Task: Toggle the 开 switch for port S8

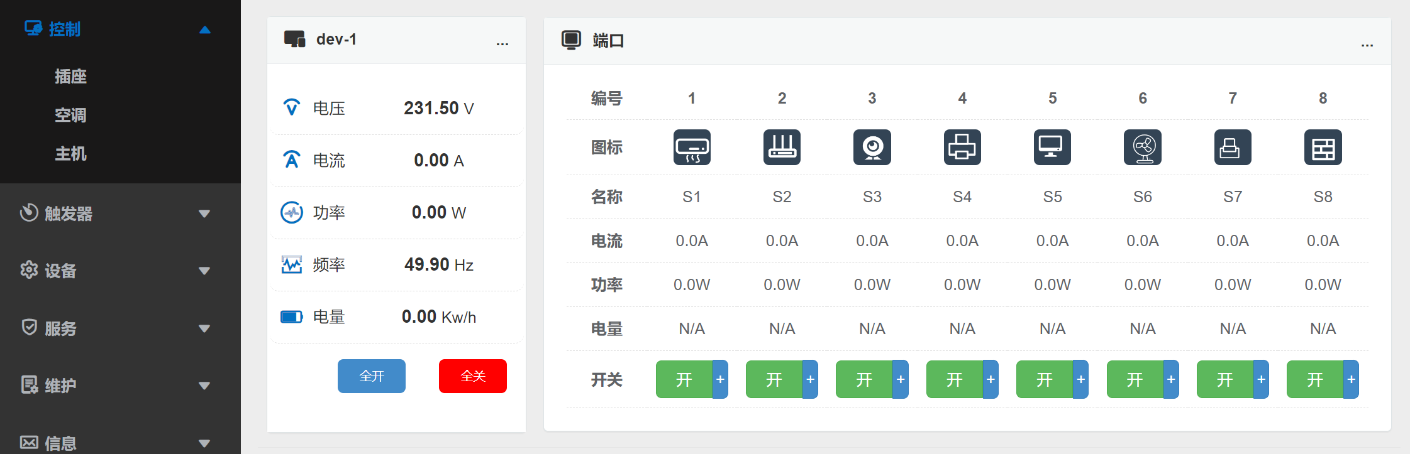Action: click(1315, 379)
